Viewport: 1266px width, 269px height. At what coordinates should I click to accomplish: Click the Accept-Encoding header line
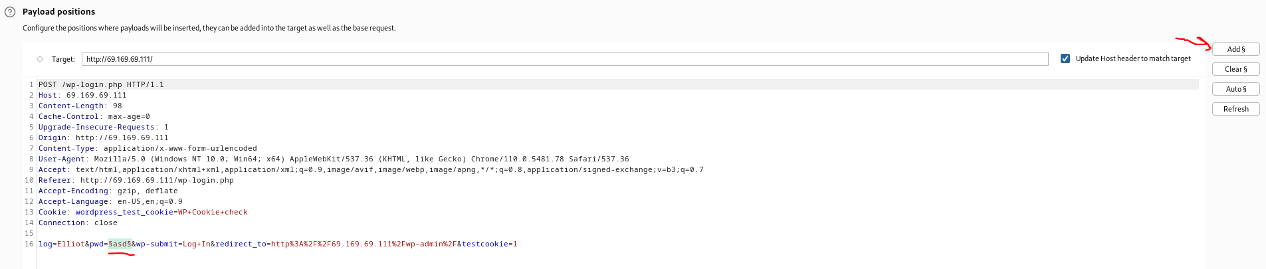pos(108,191)
